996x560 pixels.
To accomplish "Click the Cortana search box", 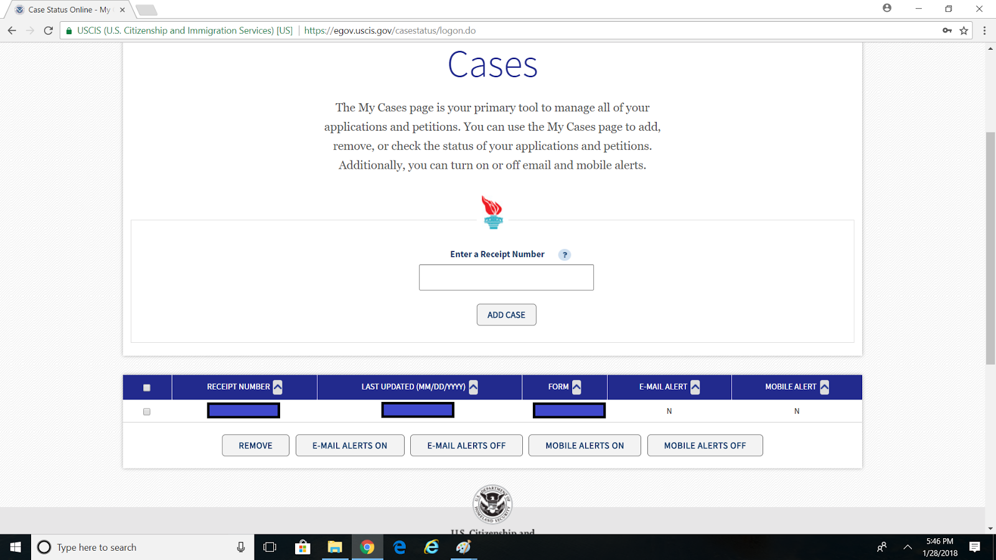I will pyautogui.click(x=143, y=547).
